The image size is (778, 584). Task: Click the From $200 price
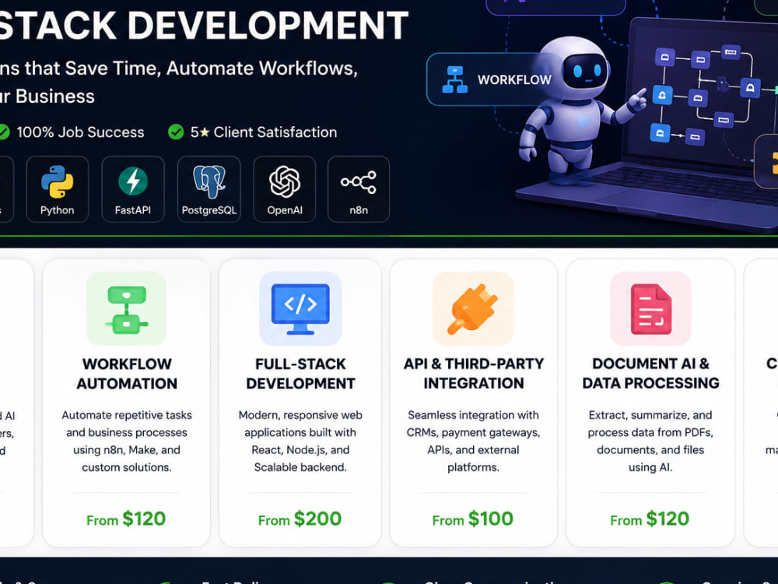tap(300, 519)
